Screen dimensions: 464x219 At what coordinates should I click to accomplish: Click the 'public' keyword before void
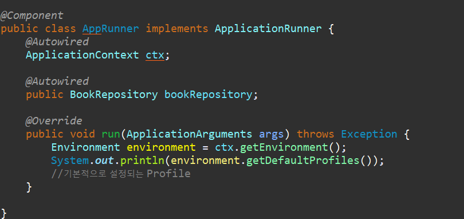45,134
